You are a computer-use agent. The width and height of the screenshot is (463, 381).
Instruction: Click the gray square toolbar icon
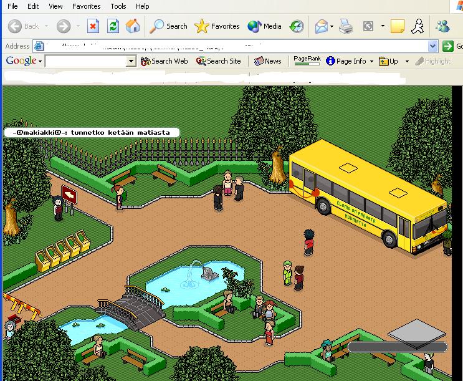pos(368,26)
